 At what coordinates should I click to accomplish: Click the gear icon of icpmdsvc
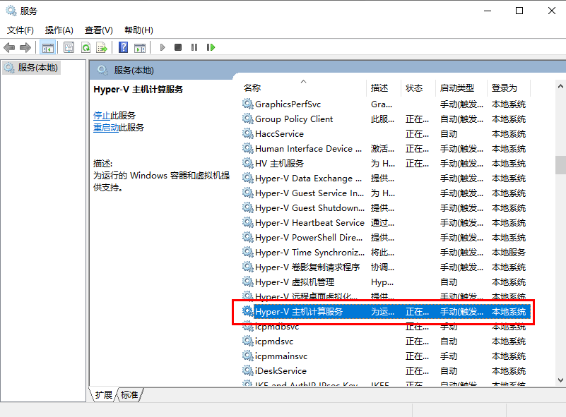click(x=247, y=342)
